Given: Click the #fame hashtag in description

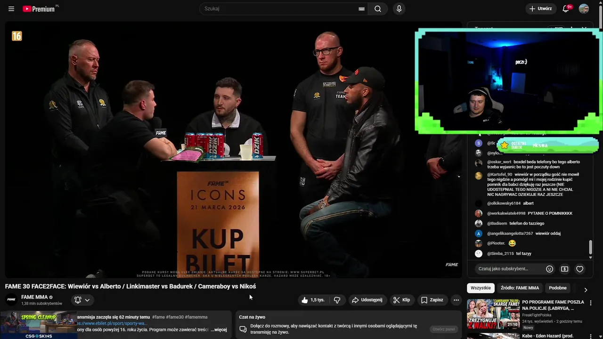Looking at the screenshot, I should (x=157, y=317).
